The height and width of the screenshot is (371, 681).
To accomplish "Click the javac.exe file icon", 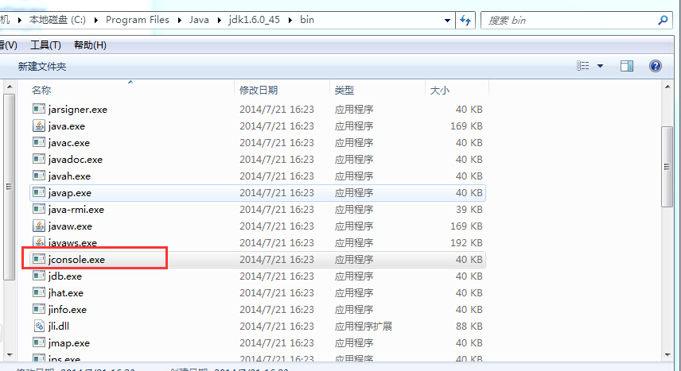I will tap(39, 142).
